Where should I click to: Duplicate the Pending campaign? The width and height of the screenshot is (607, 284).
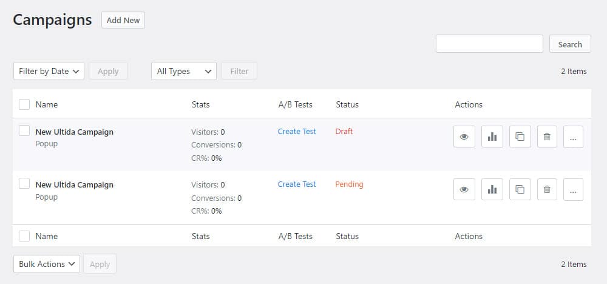[520, 189]
